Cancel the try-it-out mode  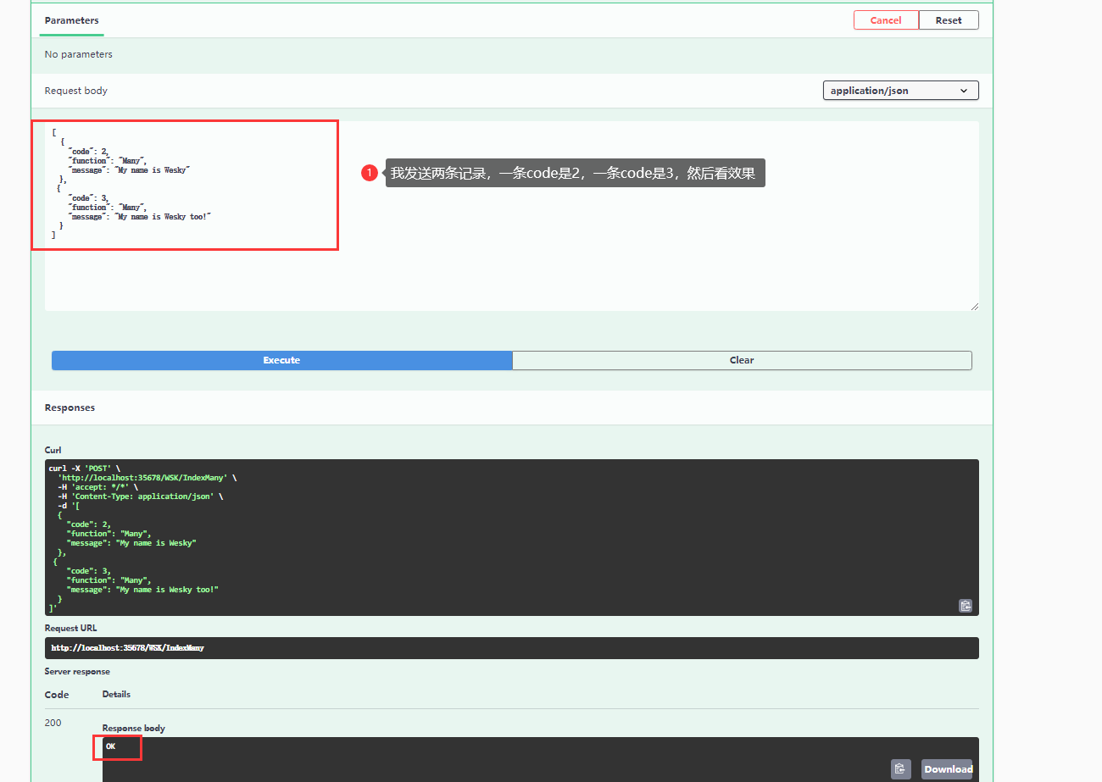coord(886,20)
